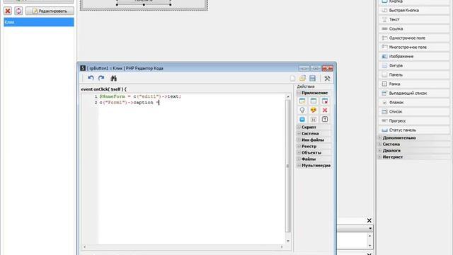Insert the window-with-red-cross action icon

(x=325, y=101)
